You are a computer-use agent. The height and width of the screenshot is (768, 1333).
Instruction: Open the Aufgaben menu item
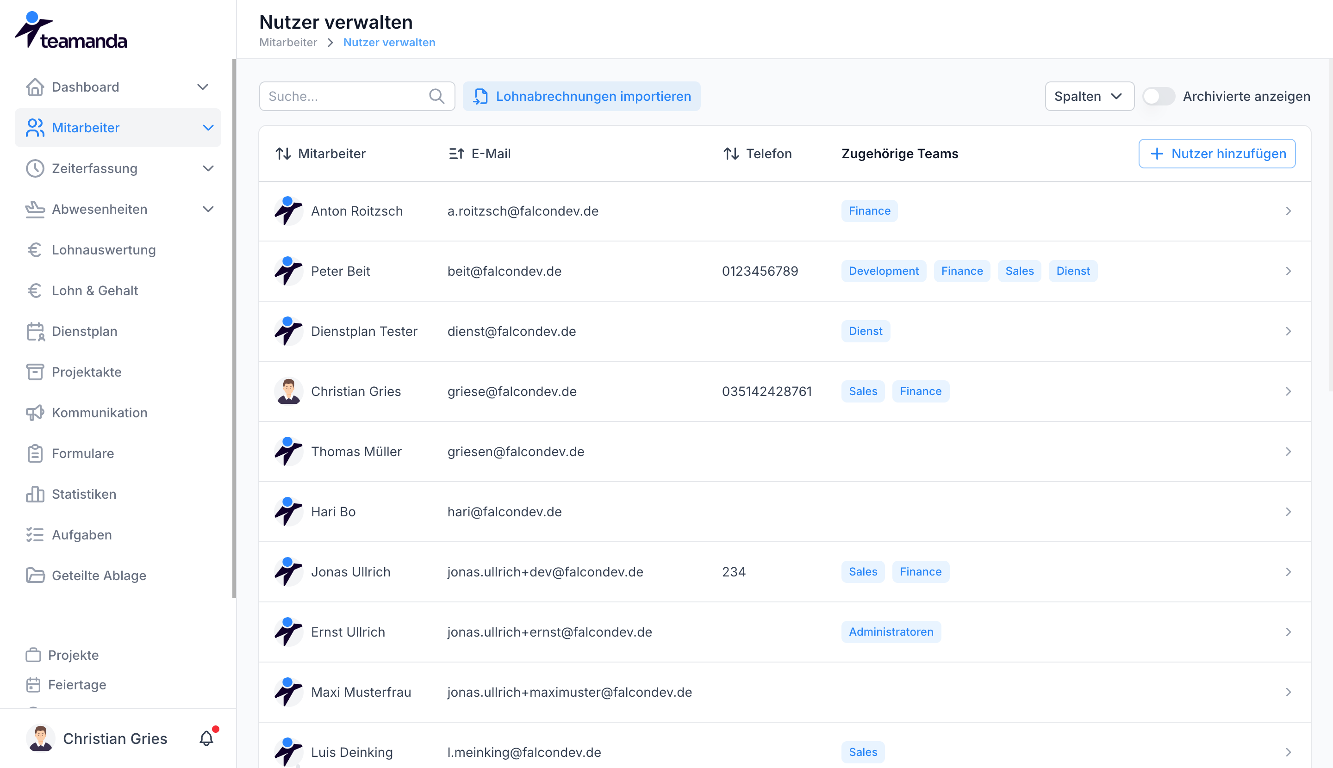[118, 534]
